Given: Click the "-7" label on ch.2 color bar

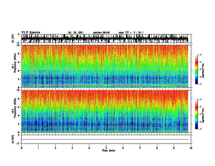Looking at the screenshot, I should [x=200, y=129].
